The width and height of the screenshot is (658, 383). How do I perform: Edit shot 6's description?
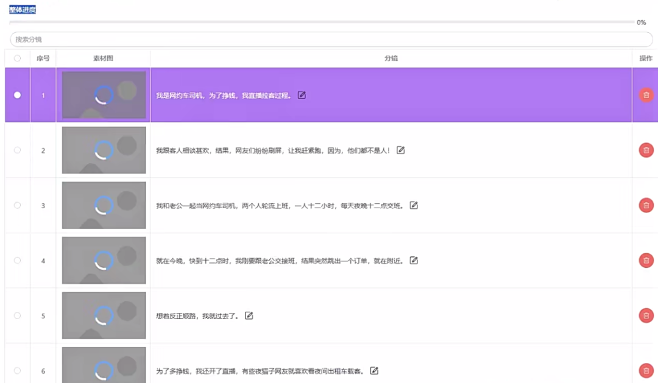(373, 370)
